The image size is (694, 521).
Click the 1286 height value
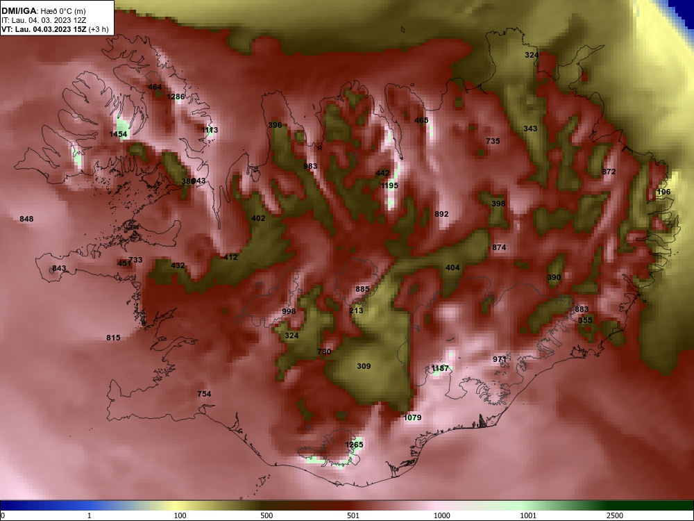176,97
